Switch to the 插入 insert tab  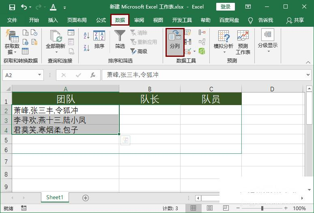(x=53, y=20)
